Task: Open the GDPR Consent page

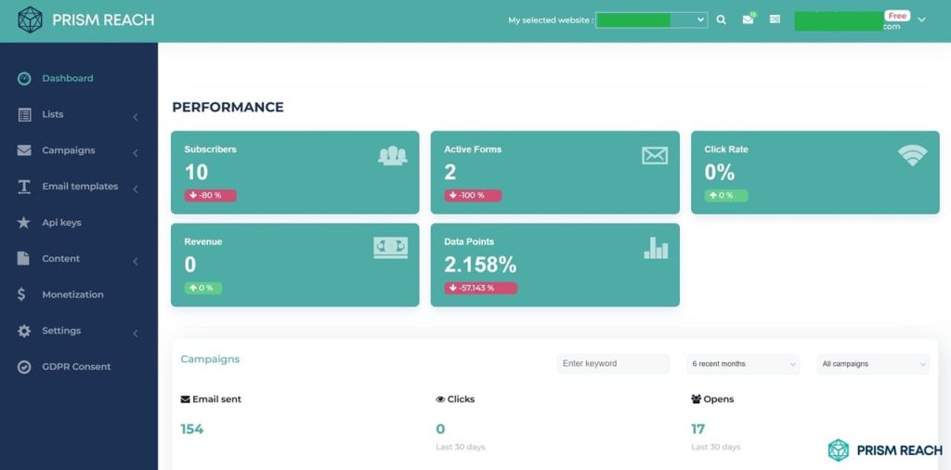Action: (x=76, y=367)
